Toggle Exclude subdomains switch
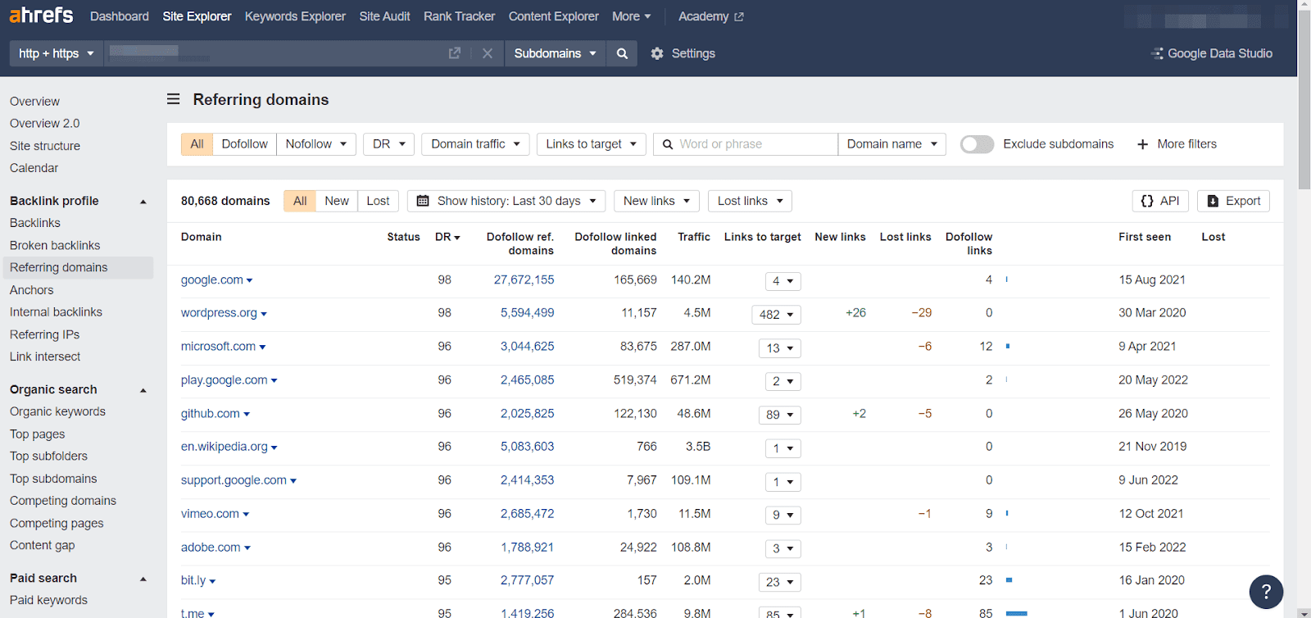This screenshot has height=618, width=1311. 977,144
